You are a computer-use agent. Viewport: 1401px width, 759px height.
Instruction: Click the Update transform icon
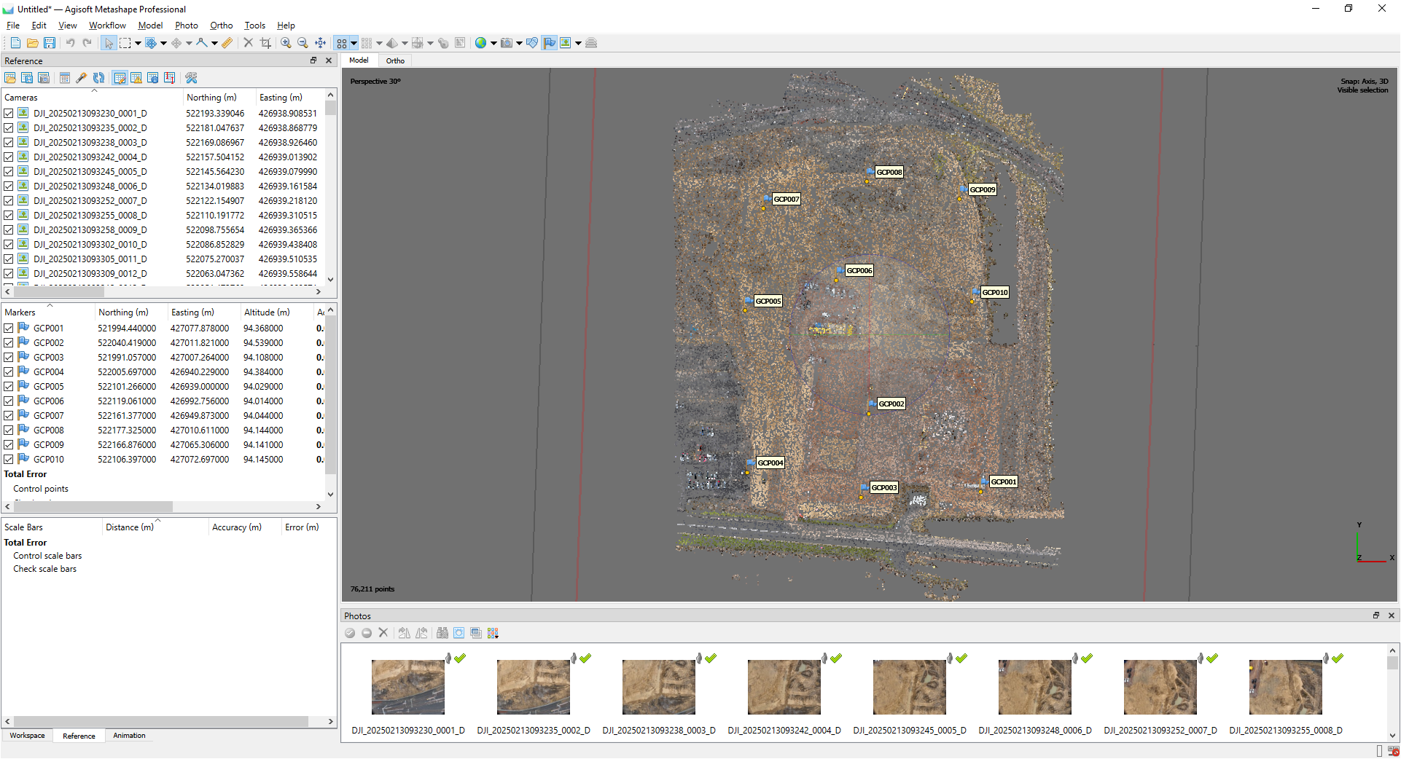[98, 78]
